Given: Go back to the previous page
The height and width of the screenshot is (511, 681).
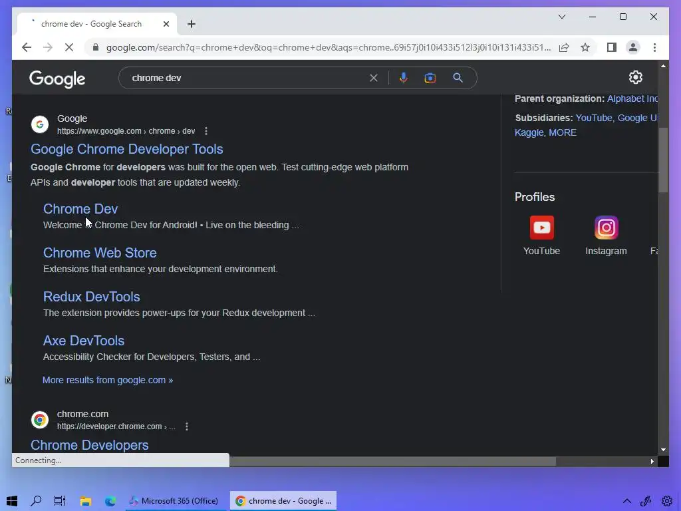Looking at the screenshot, I should (x=27, y=47).
